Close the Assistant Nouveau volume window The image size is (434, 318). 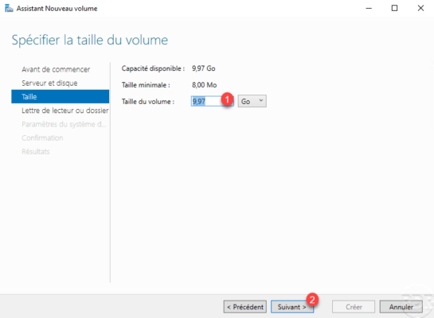tap(420, 8)
